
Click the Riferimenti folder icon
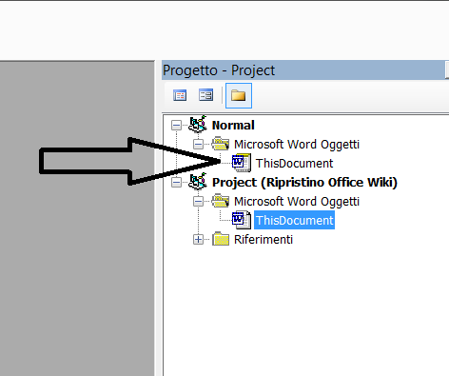pos(221,239)
